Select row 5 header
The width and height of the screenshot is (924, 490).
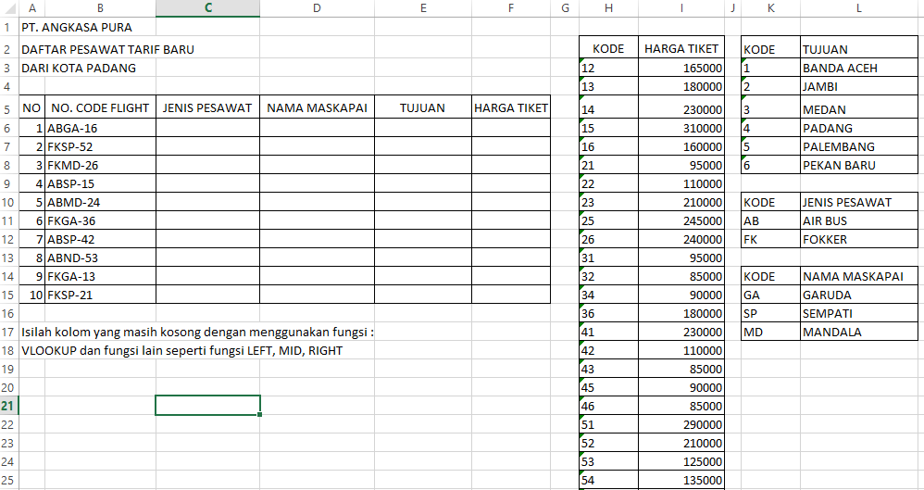[x=9, y=107]
